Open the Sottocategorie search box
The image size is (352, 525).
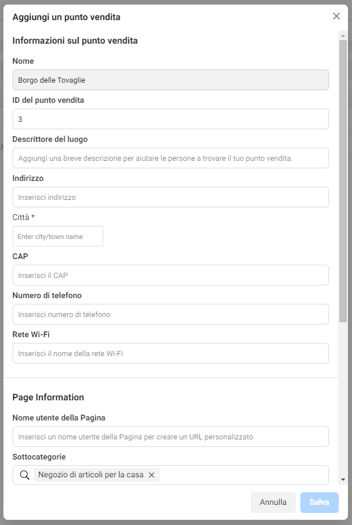click(x=243, y=475)
